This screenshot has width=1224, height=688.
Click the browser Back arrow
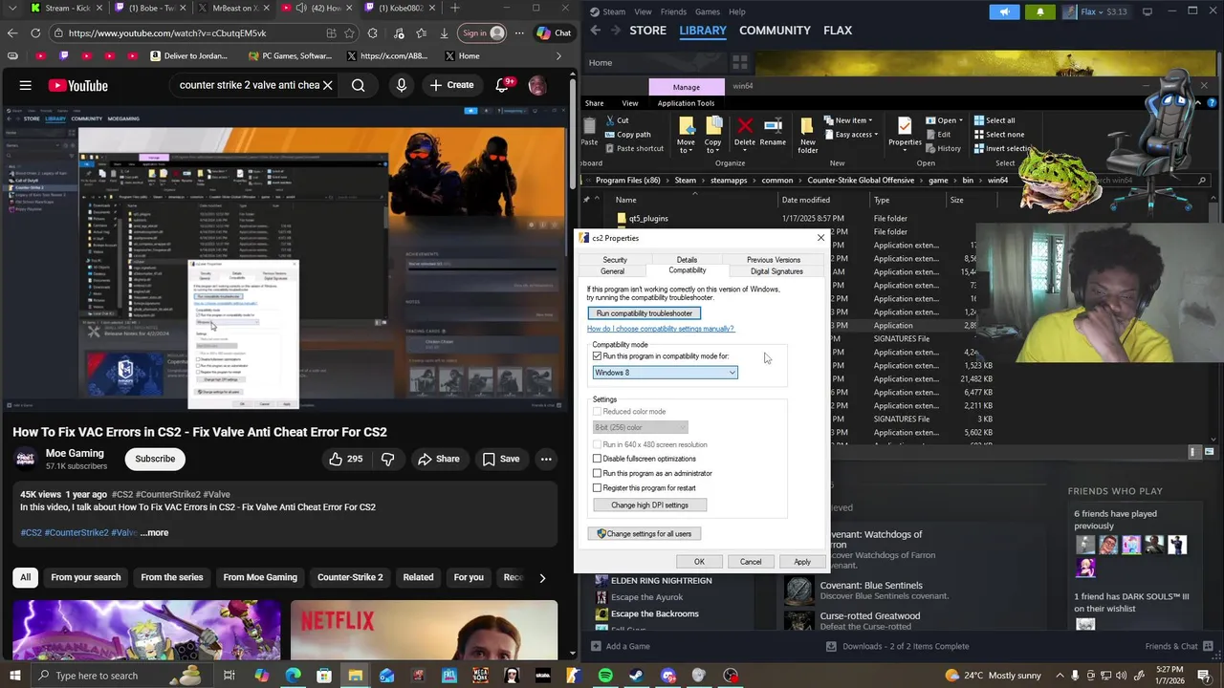12,33
